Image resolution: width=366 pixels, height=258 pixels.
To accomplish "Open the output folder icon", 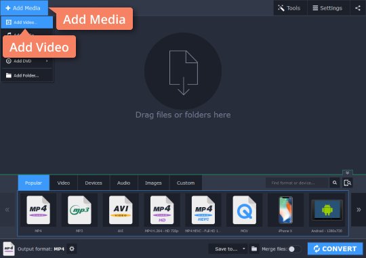I will [254, 249].
